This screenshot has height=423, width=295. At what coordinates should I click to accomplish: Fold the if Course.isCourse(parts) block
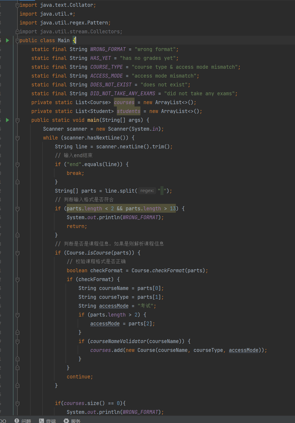(x=17, y=253)
